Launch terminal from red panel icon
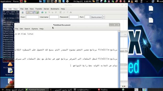Viewport: 163px width, 91px height. pos(21,1)
